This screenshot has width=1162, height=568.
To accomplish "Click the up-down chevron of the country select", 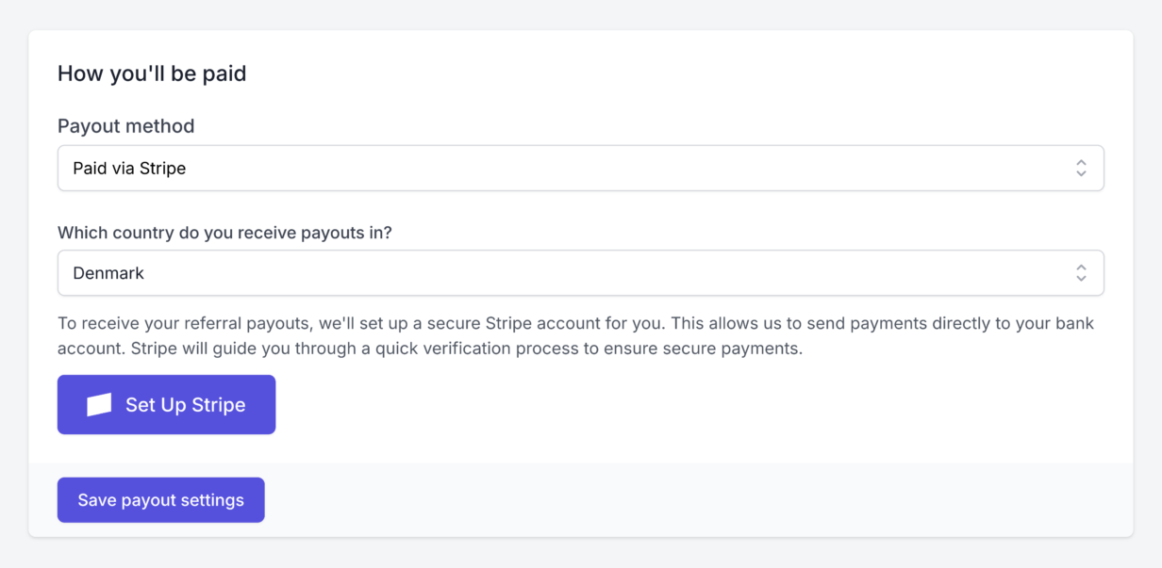I will click(x=1081, y=273).
